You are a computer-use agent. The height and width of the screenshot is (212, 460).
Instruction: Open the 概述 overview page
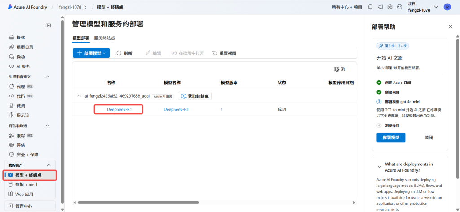[18, 38]
